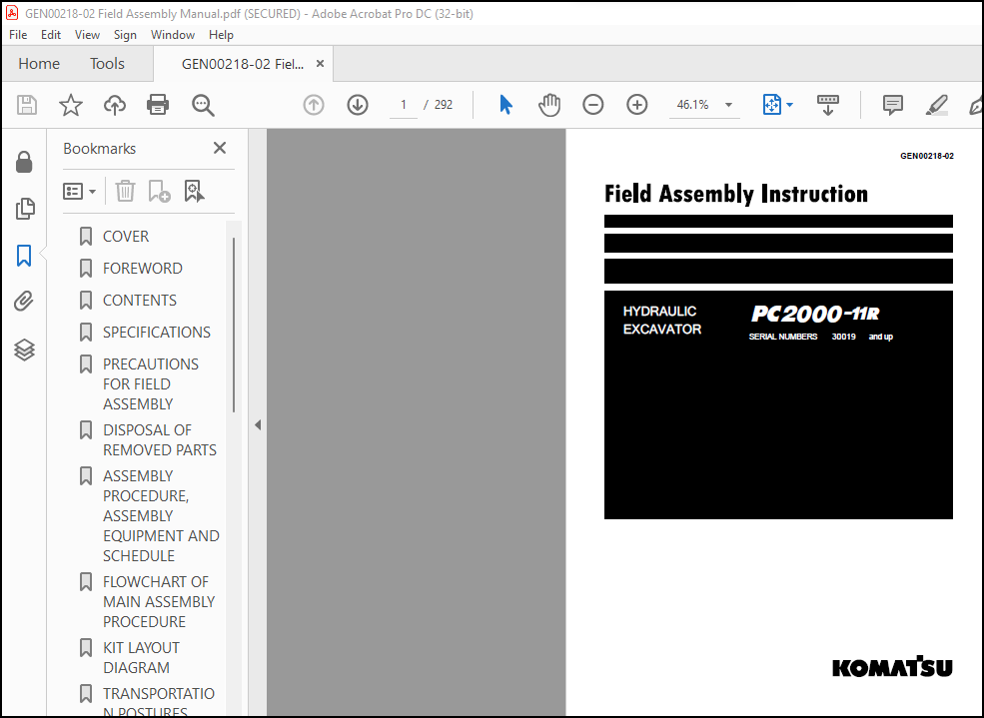The width and height of the screenshot is (984, 718).
Task: Click the bookmarks panel scrollbar
Action: coord(234,325)
